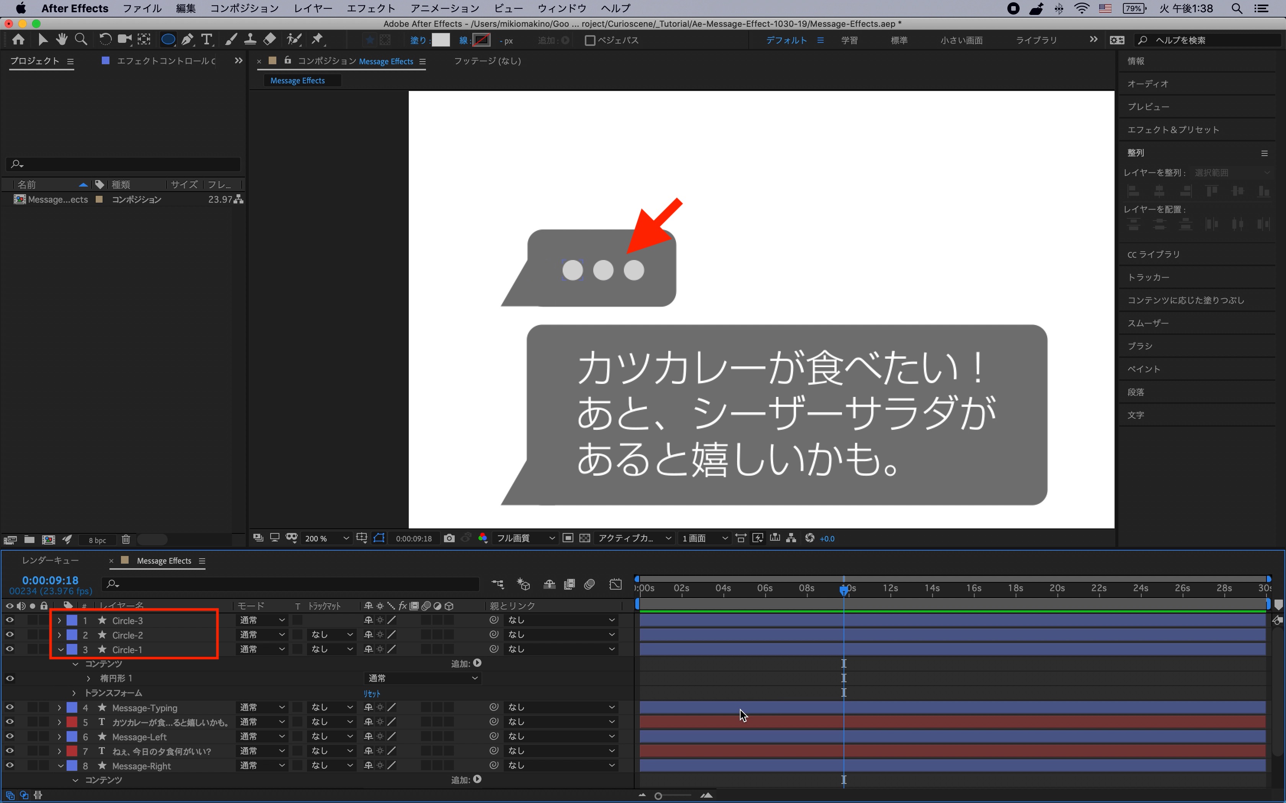
Task: Select the Horizontal Type tool
Action: (207, 40)
